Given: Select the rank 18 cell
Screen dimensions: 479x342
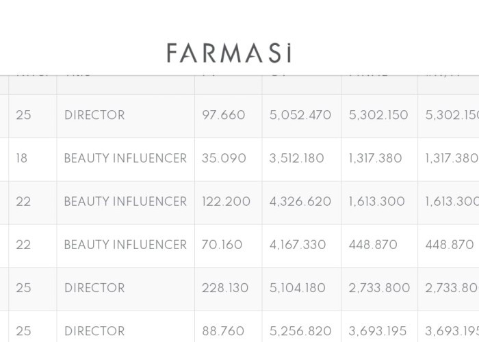Looking at the screenshot, I should pos(23,158).
